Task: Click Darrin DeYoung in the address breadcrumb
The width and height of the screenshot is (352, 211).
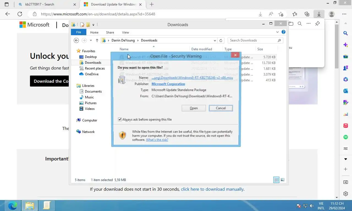Action: [123, 40]
